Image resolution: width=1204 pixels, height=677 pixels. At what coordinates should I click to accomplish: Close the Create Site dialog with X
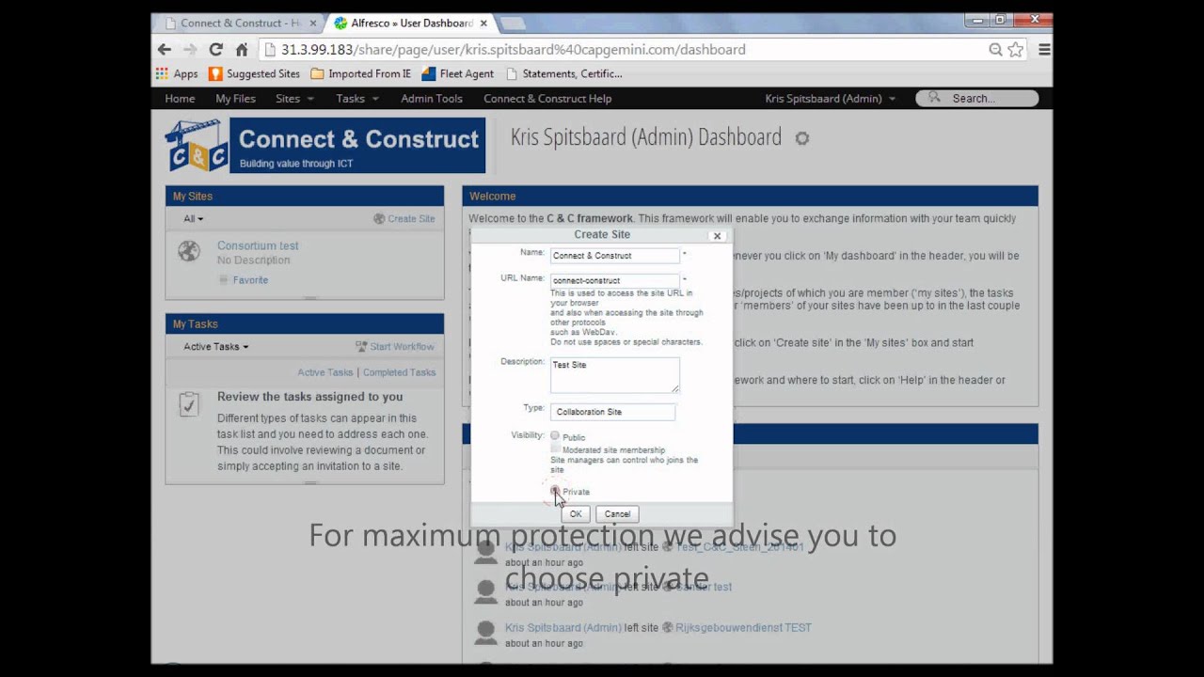coord(717,236)
